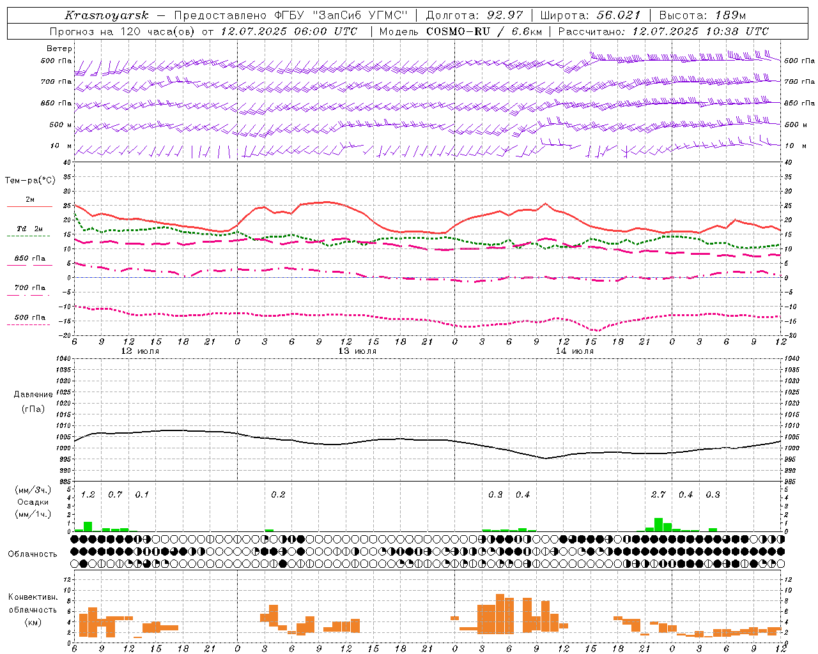Click the '(гПа)' pressure unit label
Viewport: 818px width, 654px height.
point(33,409)
